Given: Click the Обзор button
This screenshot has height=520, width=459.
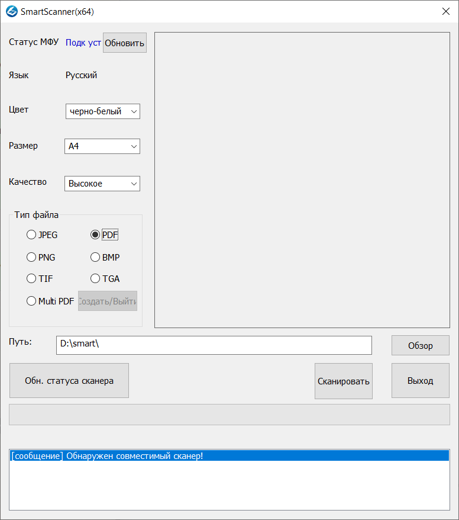Looking at the screenshot, I should (x=420, y=345).
